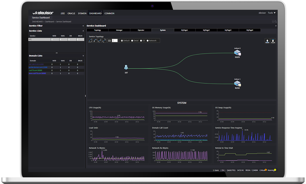Click the page icon beside search icon
The height and width of the screenshot is (184, 306).
(273, 21)
